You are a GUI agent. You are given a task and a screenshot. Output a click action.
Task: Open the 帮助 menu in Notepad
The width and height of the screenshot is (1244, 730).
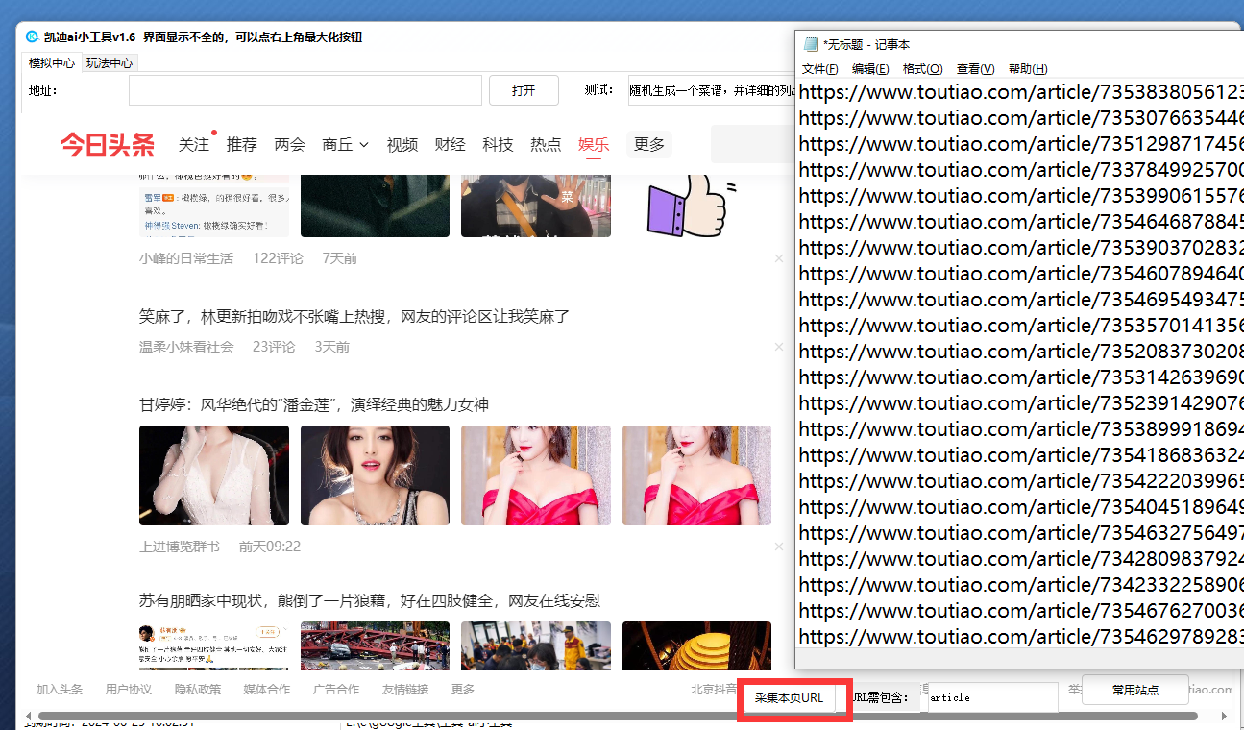click(1028, 69)
